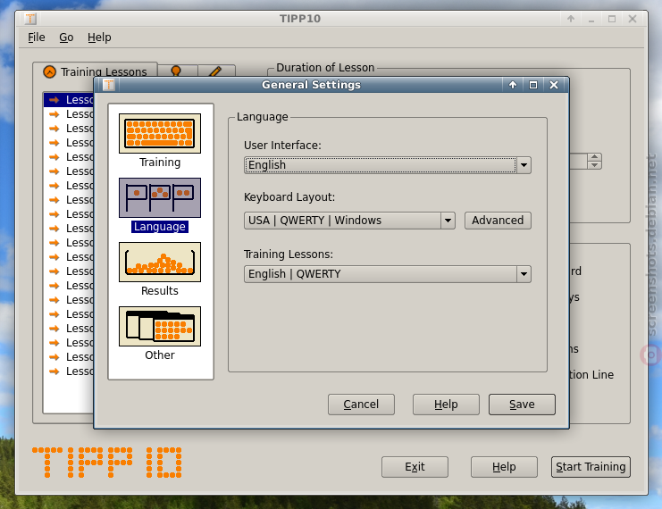Open the Training settings category icon
This screenshot has height=509, width=662.
160,133
